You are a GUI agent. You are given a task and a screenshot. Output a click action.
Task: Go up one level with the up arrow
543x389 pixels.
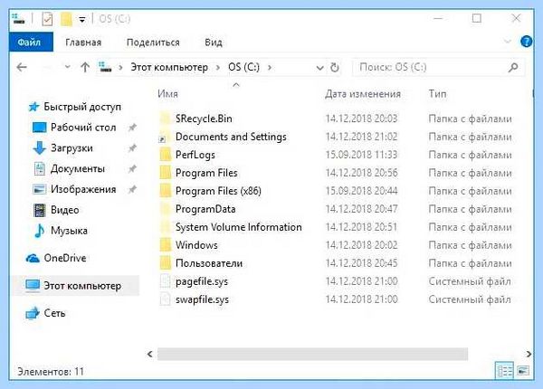(85, 67)
